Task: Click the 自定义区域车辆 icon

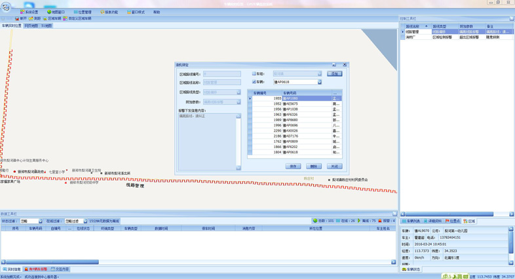Action: 66,19
